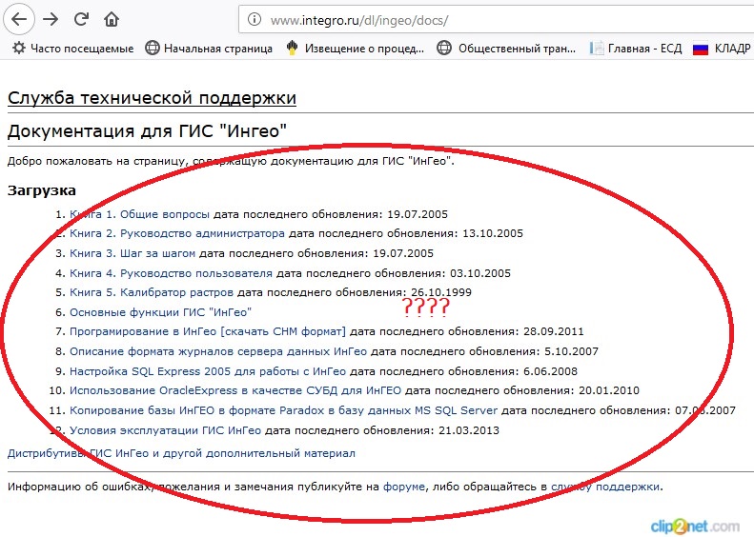
Task: Open the Общественный тран... bookmark
Action: tap(506, 48)
